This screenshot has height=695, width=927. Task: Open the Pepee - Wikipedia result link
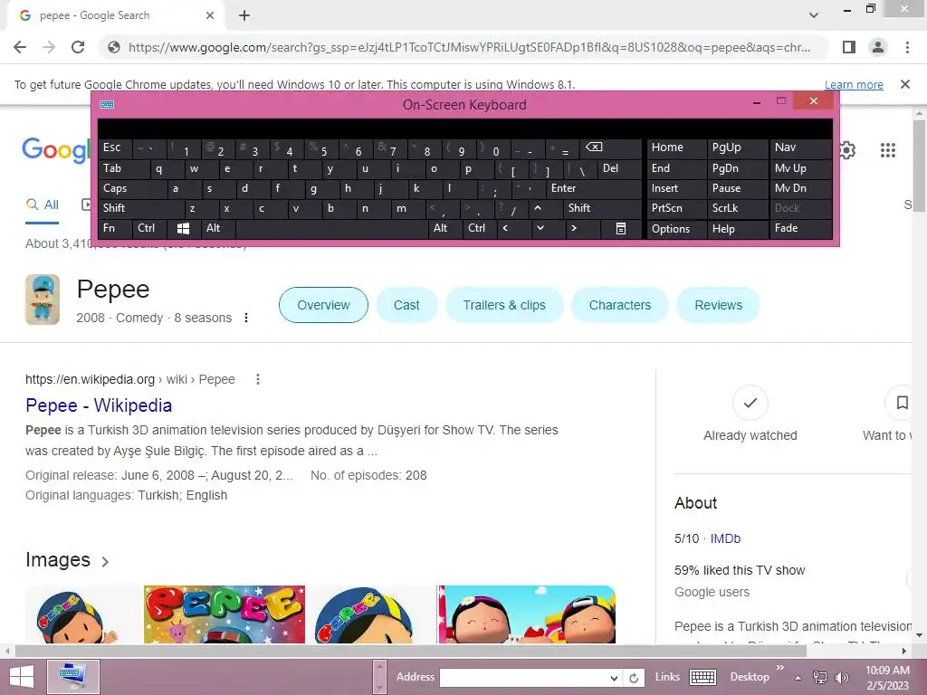coord(99,405)
